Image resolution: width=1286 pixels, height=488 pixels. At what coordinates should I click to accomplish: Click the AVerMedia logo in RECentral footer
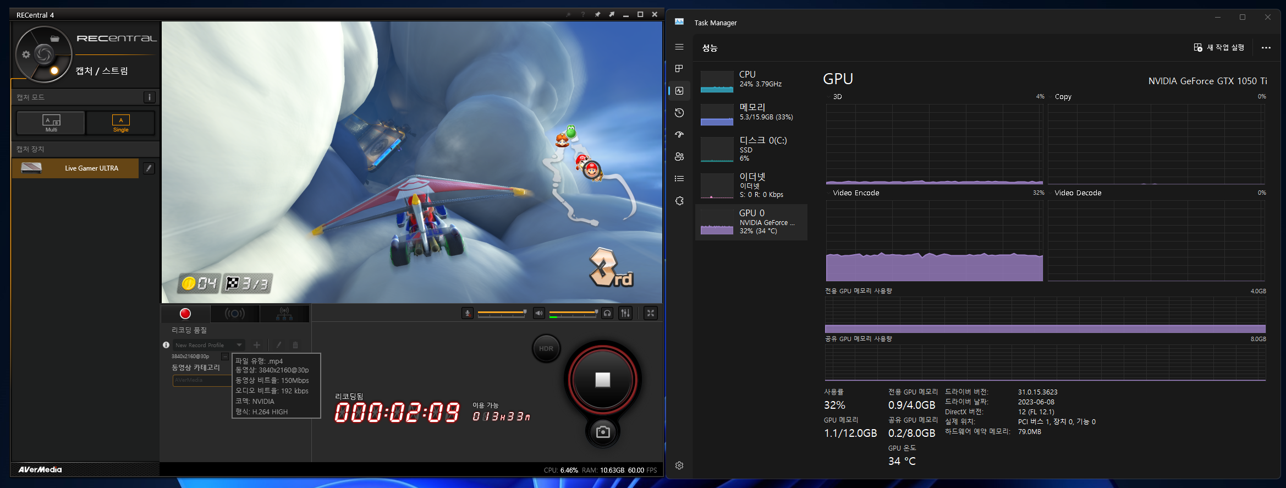click(40, 470)
